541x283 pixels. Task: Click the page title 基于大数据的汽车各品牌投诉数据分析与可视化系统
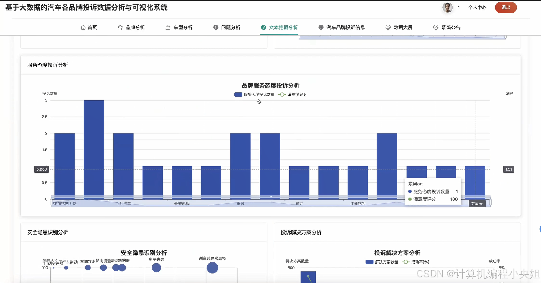[86, 8]
